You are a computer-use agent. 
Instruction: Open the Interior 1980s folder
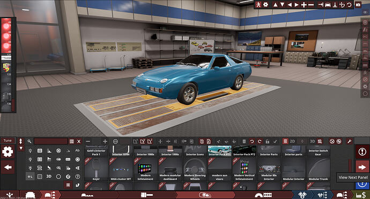click(x=145, y=151)
